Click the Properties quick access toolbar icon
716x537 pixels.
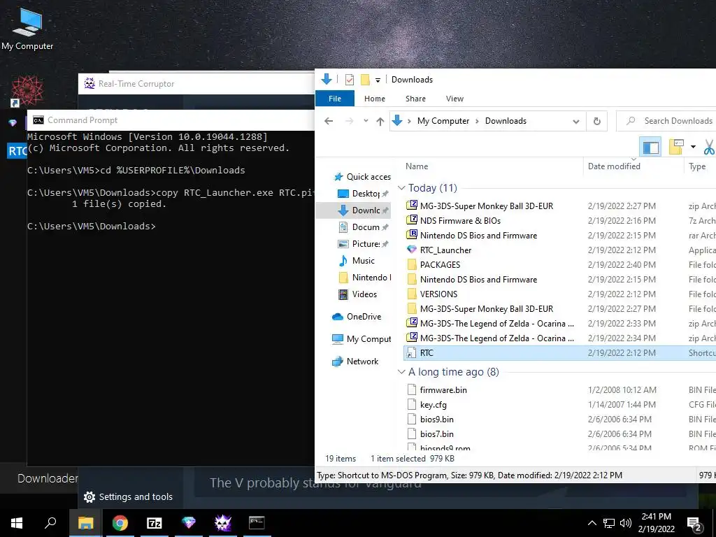point(350,80)
